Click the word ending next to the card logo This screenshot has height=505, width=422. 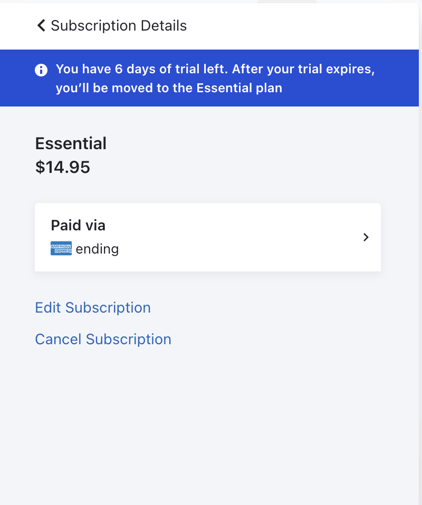pyautogui.click(x=97, y=248)
